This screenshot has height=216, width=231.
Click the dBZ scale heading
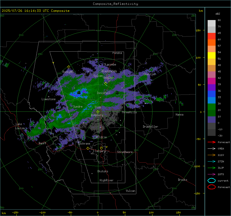tap(218, 14)
